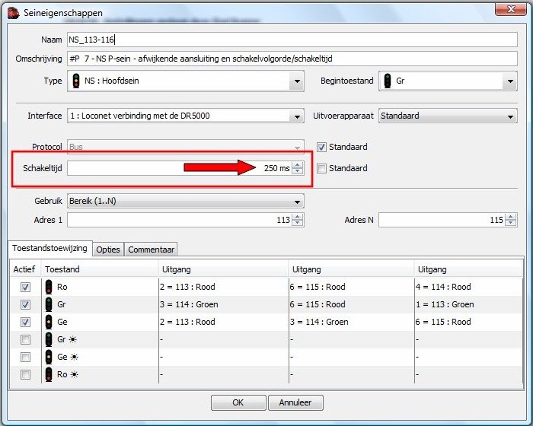Click the green signal icon in Begintoestand
This screenshot has height=426, width=533.
pyautogui.click(x=388, y=81)
